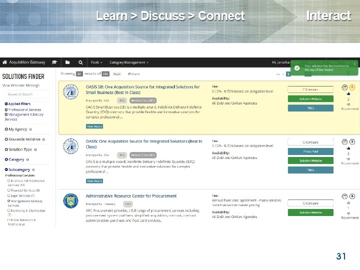
Task: Check Public Relations & Professional subcategory
Action: (x=8, y=220)
